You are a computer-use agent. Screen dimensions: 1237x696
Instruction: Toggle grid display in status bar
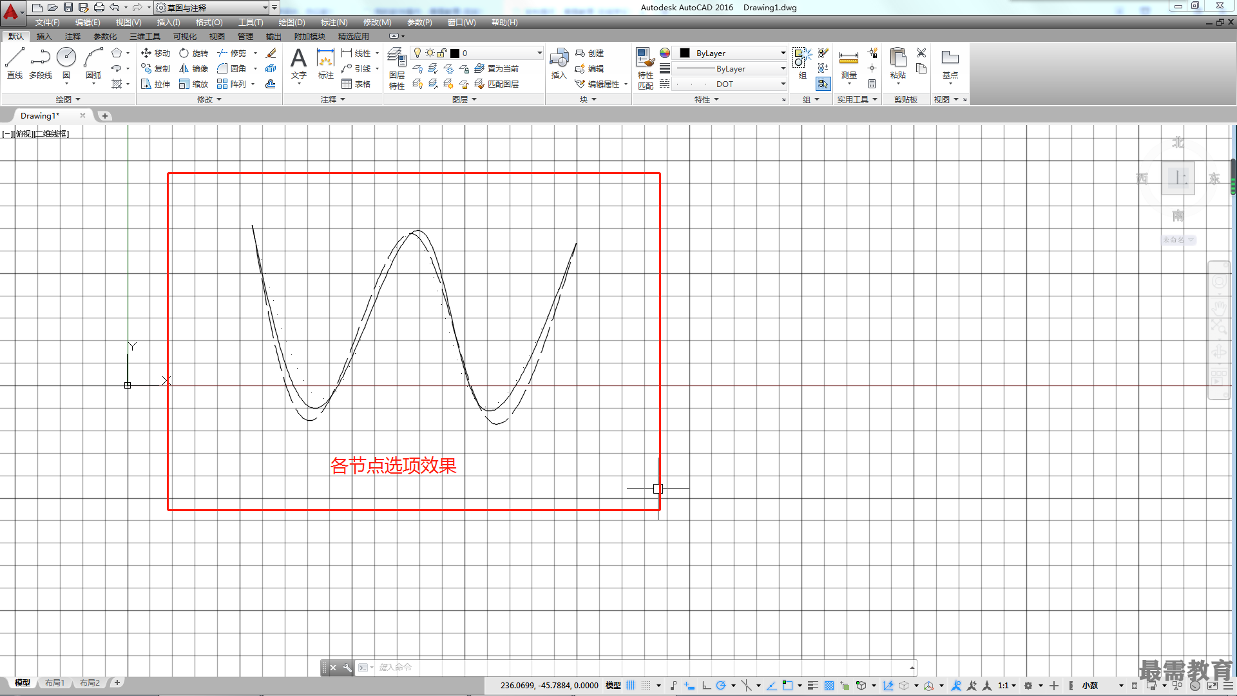(x=631, y=686)
